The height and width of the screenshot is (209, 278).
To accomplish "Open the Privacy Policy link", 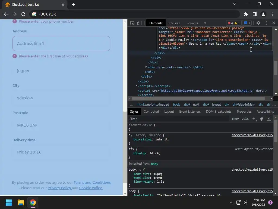I will click(x=59, y=188).
